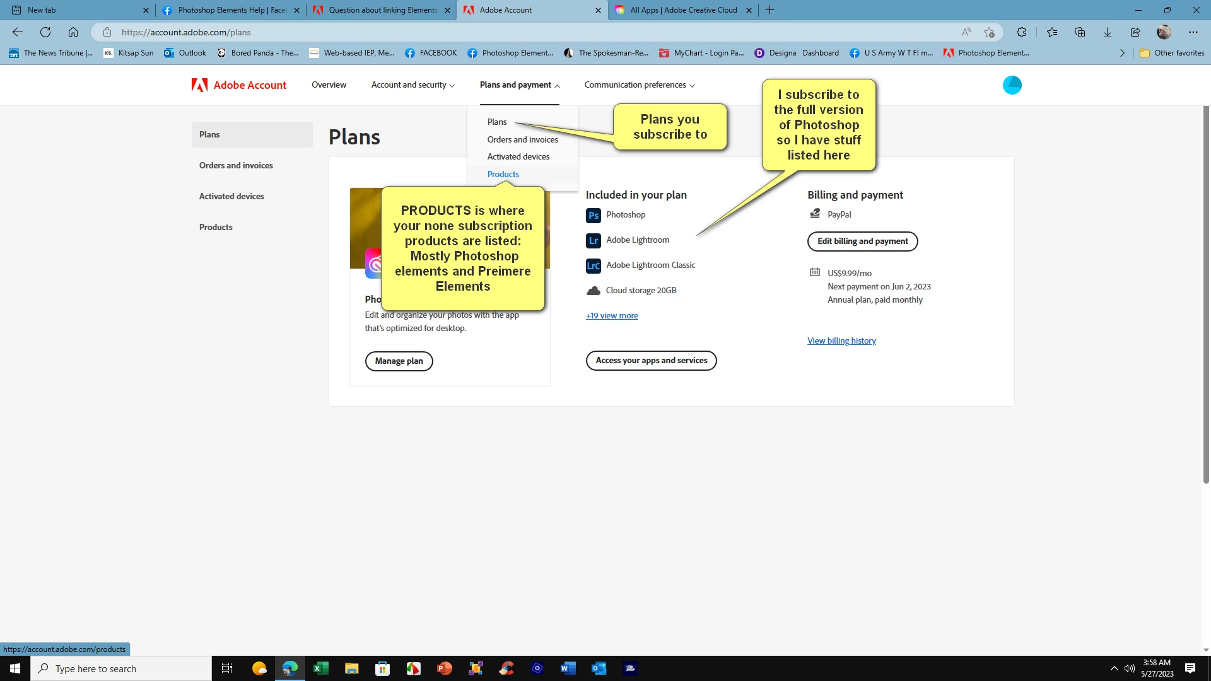Image resolution: width=1211 pixels, height=681 pixels.
Task: Expand Account and security dropdown
Action: [x=412, y=85]
